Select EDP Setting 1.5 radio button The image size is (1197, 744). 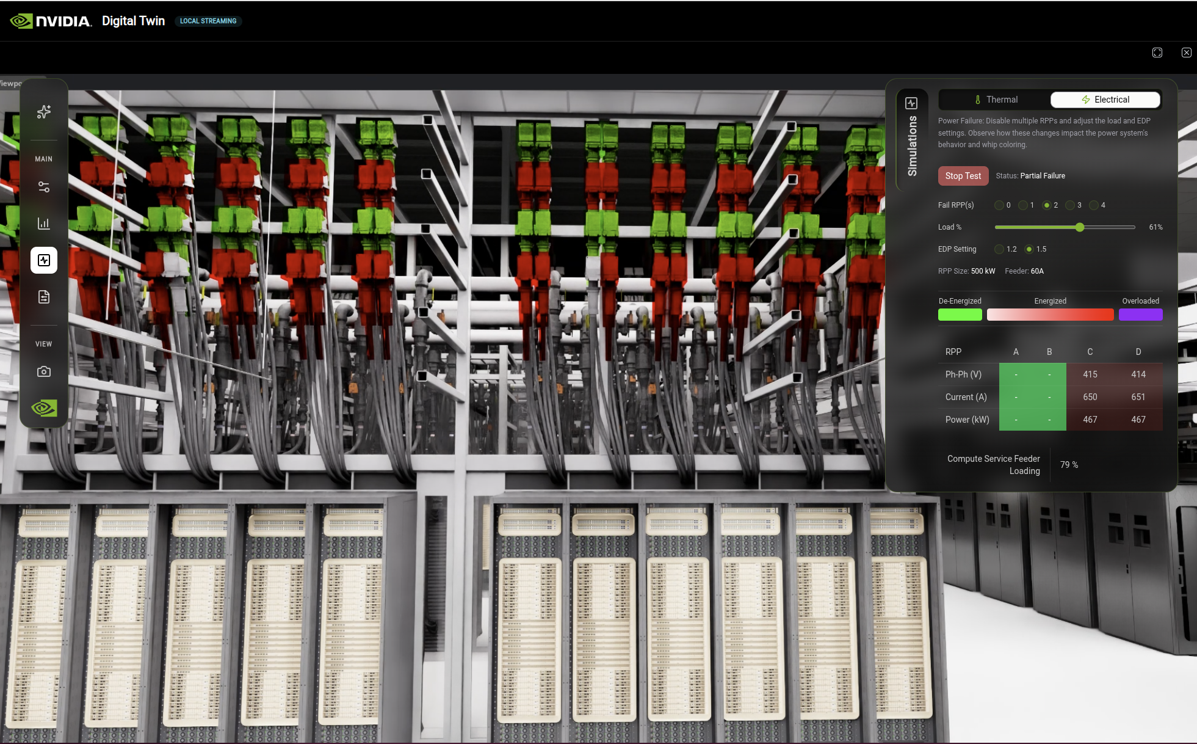(x=1029, y=249)
